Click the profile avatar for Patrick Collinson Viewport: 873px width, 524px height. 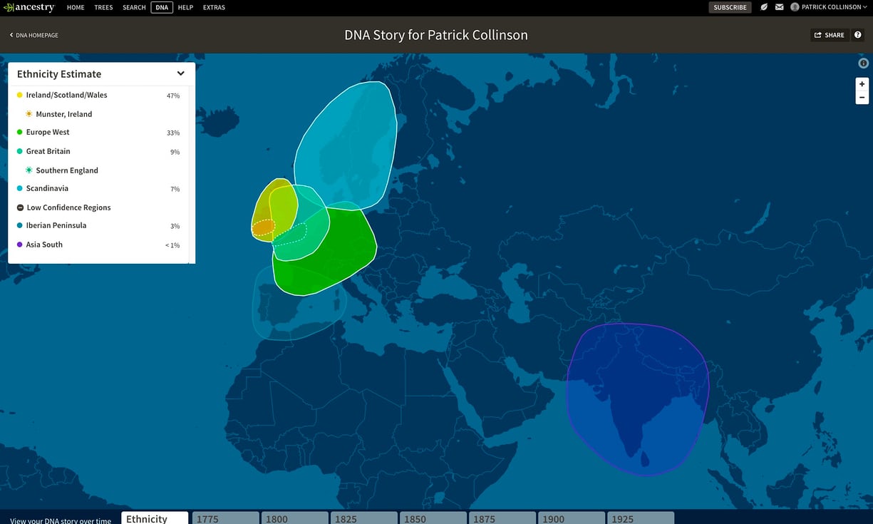795,7
